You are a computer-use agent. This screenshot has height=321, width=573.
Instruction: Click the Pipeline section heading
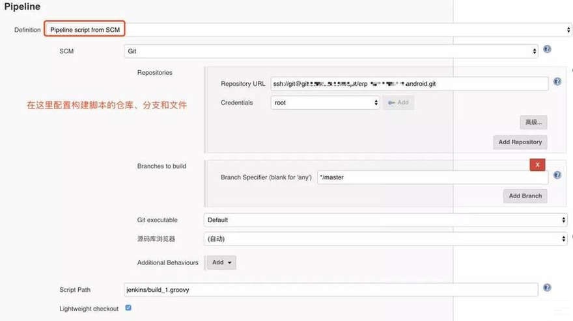(22, 6)
